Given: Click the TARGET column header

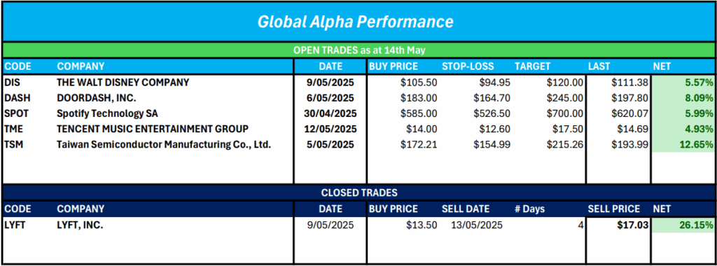Looking at the screenshot, I should point(533,66).
